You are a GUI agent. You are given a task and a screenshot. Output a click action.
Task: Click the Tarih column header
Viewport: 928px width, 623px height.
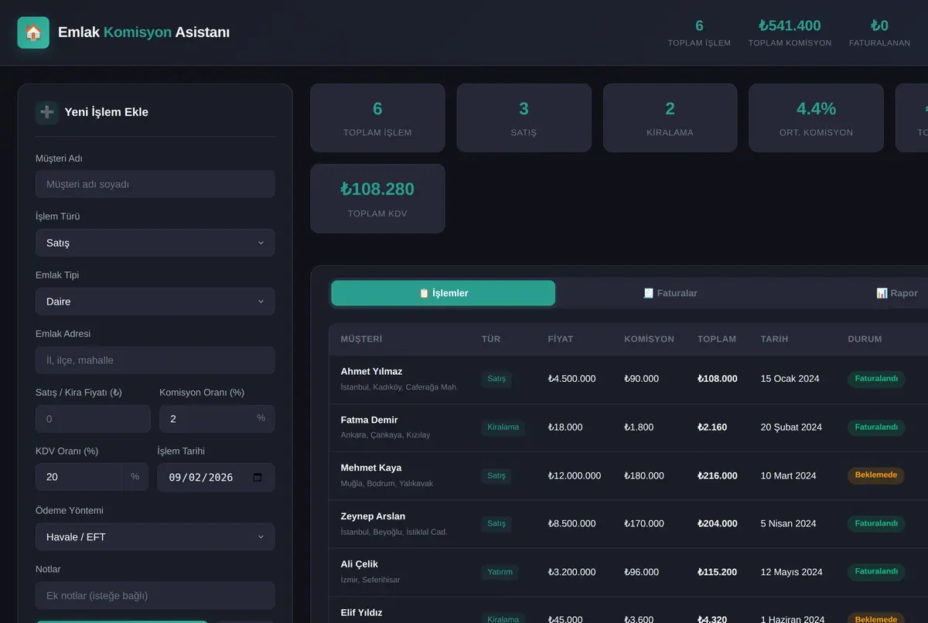[775, 339]
